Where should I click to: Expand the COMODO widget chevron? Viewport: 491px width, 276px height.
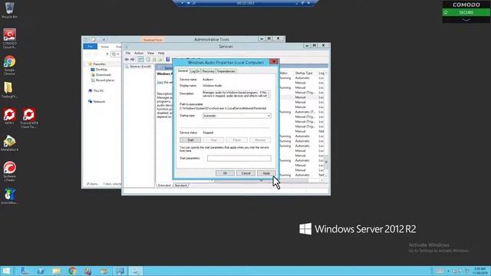(x=466, y=20)
